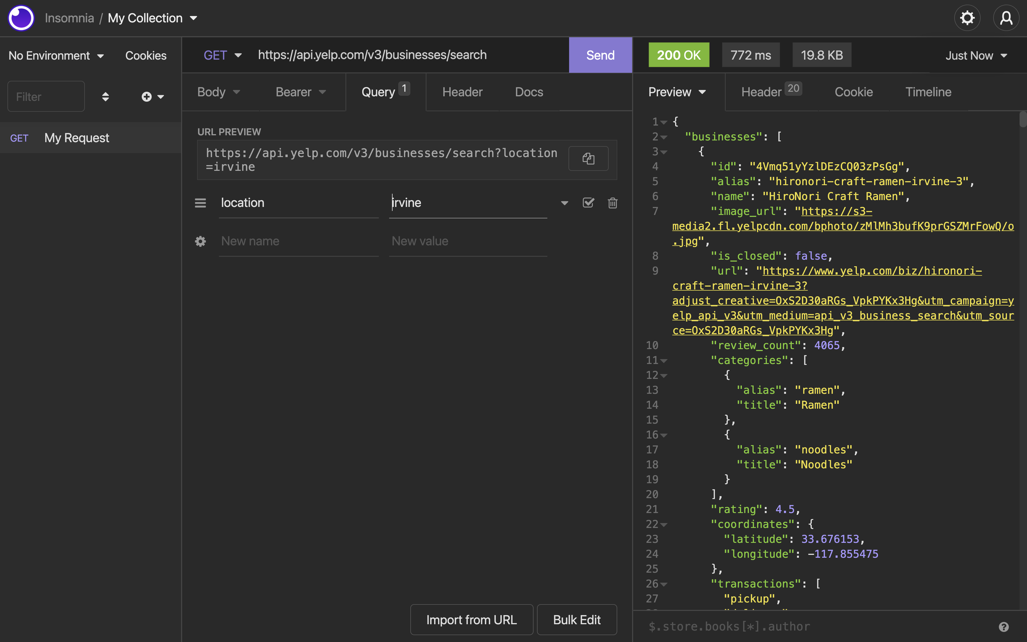Screen dimensions: 1027x642
Task: Collapse the businesses array on line 2
Action: tap(664, 137)
